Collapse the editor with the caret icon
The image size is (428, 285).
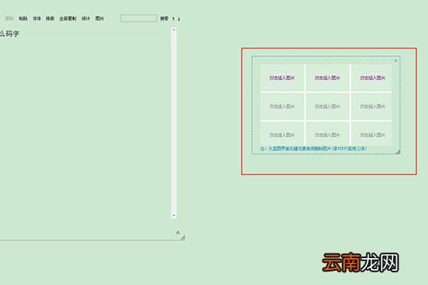tap(178, 233)
